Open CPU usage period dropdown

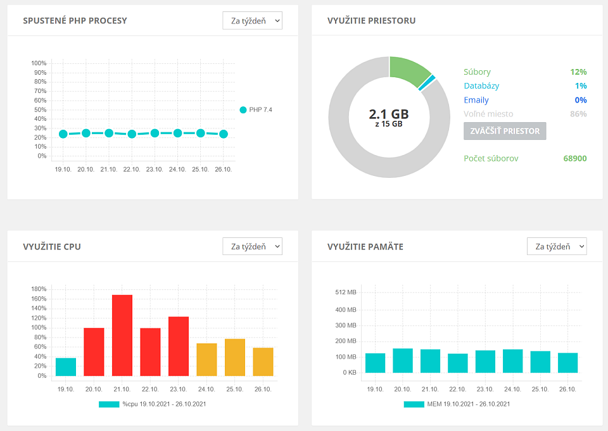(x=252, y=246)
